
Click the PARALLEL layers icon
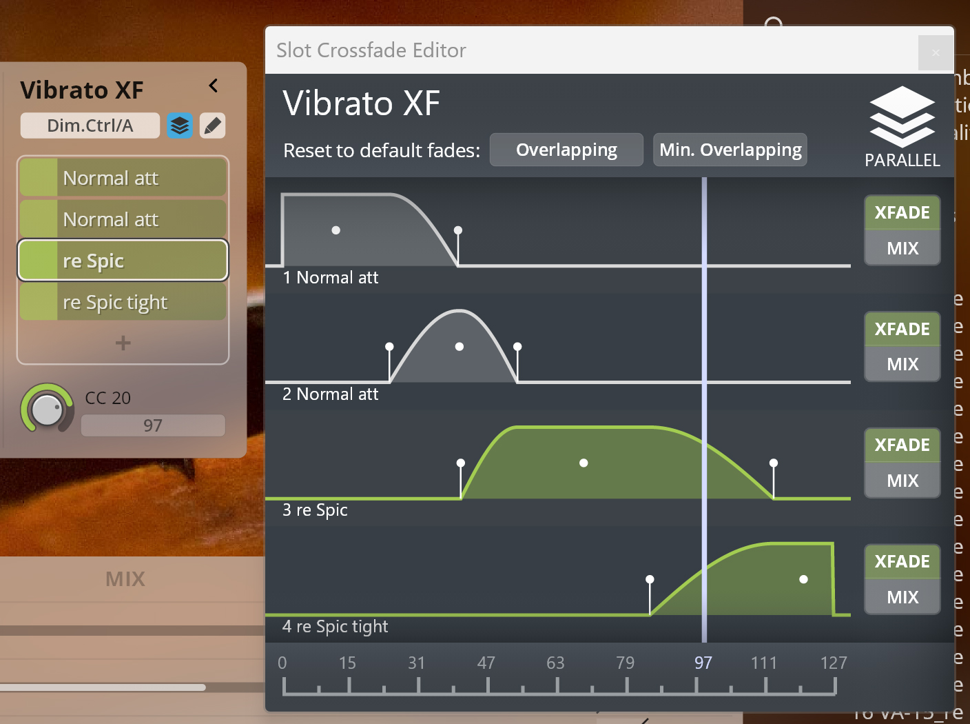click(x=902, y=117)
